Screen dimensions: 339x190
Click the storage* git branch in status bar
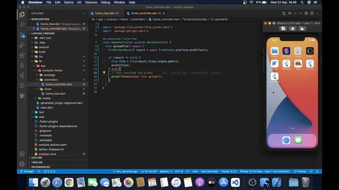tap(27, 172)
